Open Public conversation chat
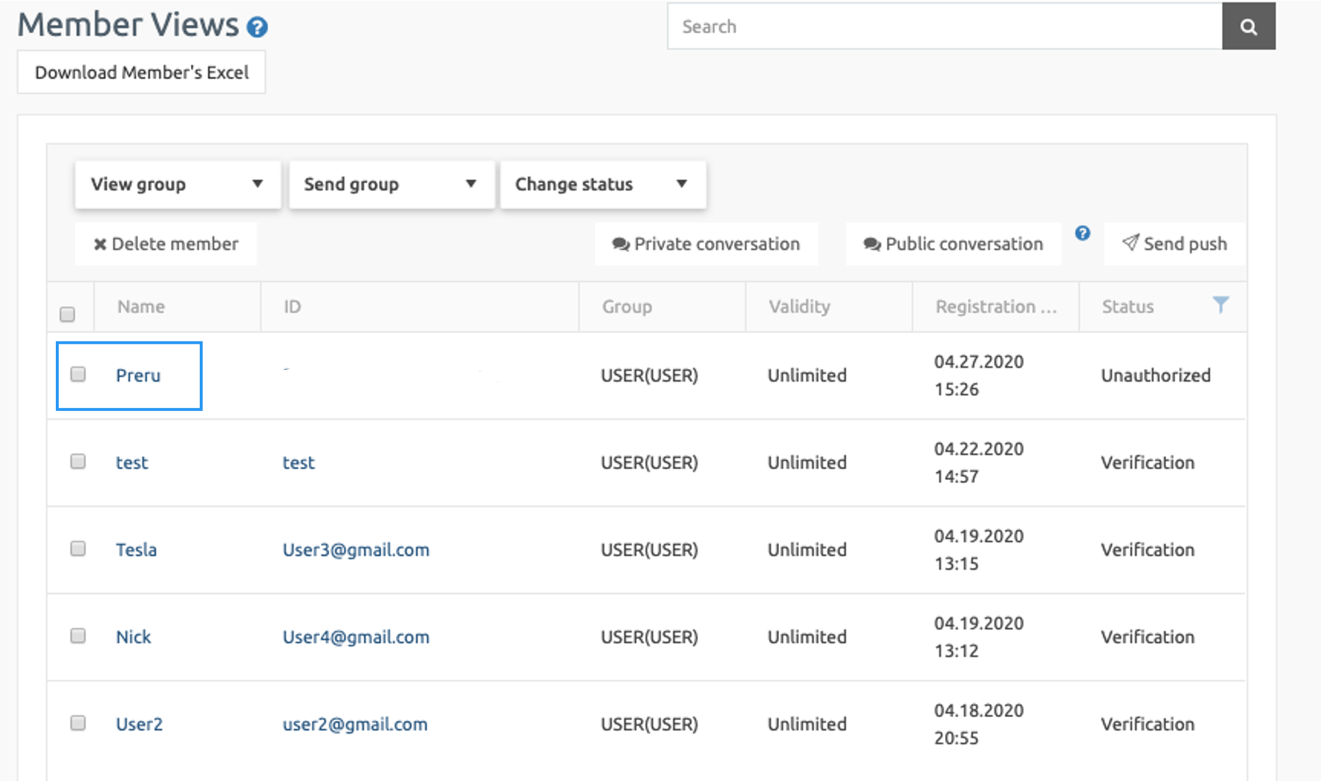The width and height of the screenshot is (1321, 781). [x=953, y=244]
